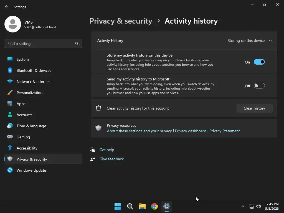Go back using the Settings back arrow

point(7,7)
